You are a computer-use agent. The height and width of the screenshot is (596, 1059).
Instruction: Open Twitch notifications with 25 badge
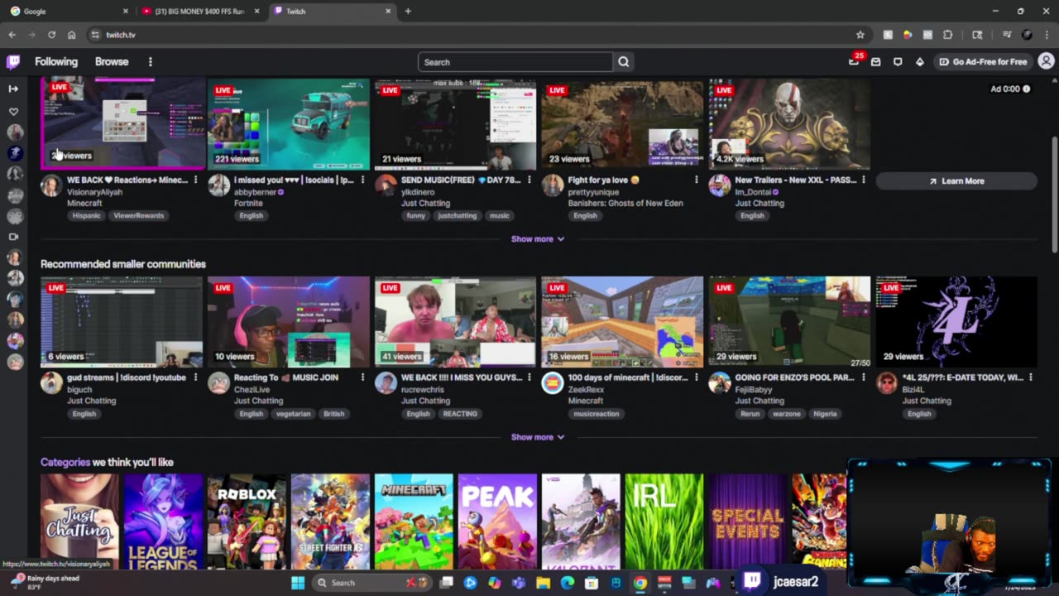[854, 62]
